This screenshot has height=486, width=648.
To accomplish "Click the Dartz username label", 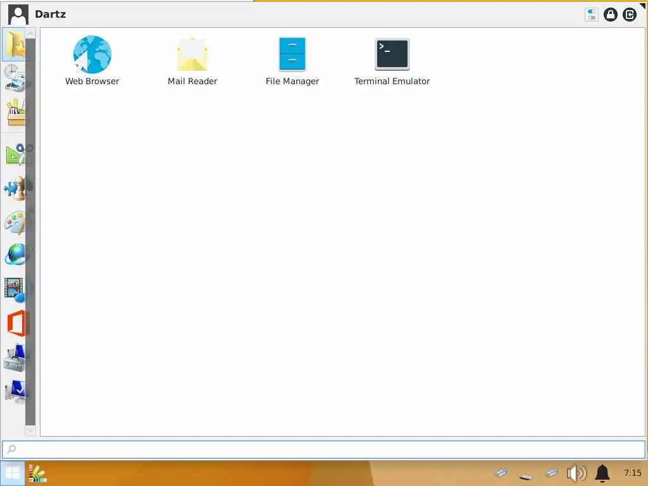I will click(51, 14).
